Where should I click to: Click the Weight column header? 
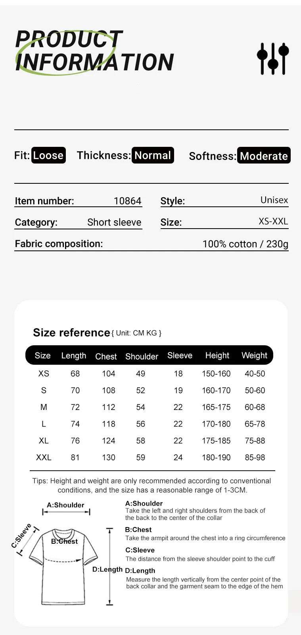pos(254,356)
